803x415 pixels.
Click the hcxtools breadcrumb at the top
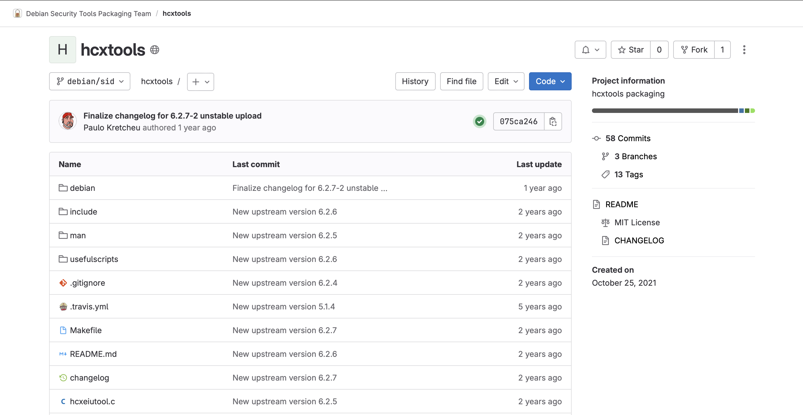(177, 13)
